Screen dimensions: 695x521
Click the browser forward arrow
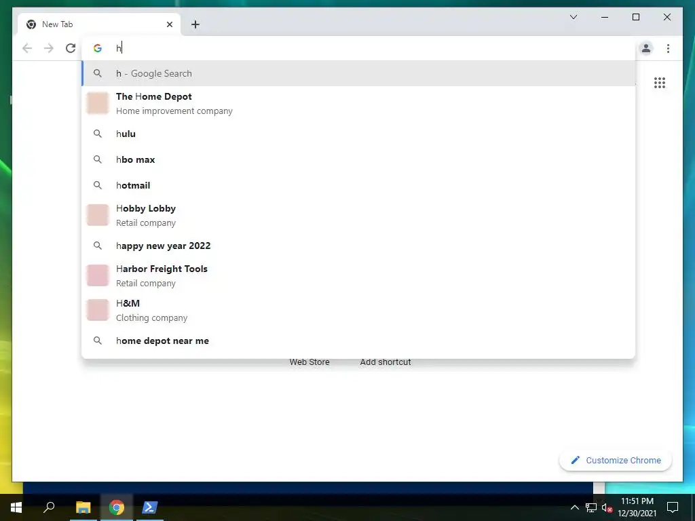(49, 48)
